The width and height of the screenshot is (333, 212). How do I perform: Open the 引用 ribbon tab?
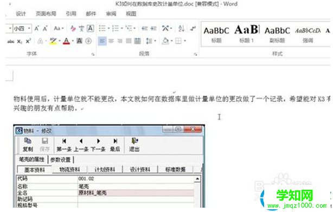pyautogui.click(x=71, y=14)
